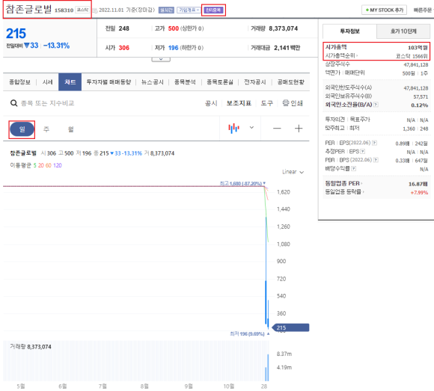The height and width of the screenshot is (391, 434).
Task: Open help icon next to PER EPS(2022.06)
Action: coord(374,143)
